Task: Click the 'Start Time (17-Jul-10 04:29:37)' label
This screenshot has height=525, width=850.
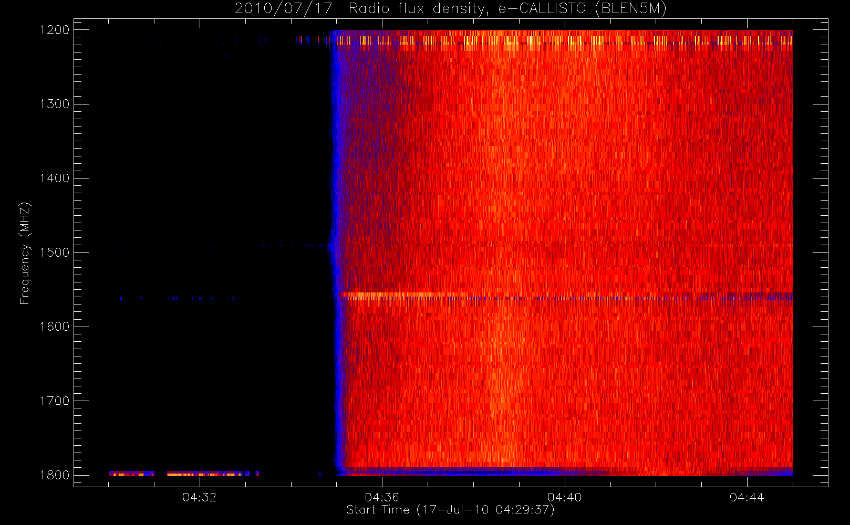Action: [x=451, y=510]
